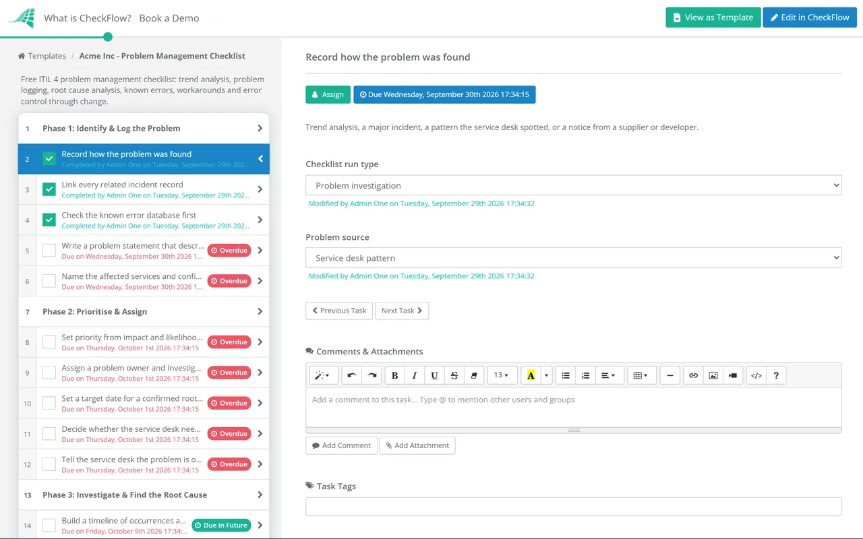863x539 pixels.
Task: Uncheck 'Check the known error database first'
Action: click(x=49, y=220)
